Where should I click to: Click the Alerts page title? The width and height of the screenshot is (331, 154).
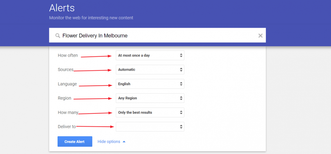point(62,8)
